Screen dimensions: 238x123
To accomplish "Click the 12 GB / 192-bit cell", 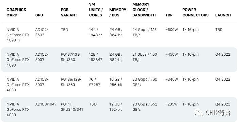I will 116,107.
